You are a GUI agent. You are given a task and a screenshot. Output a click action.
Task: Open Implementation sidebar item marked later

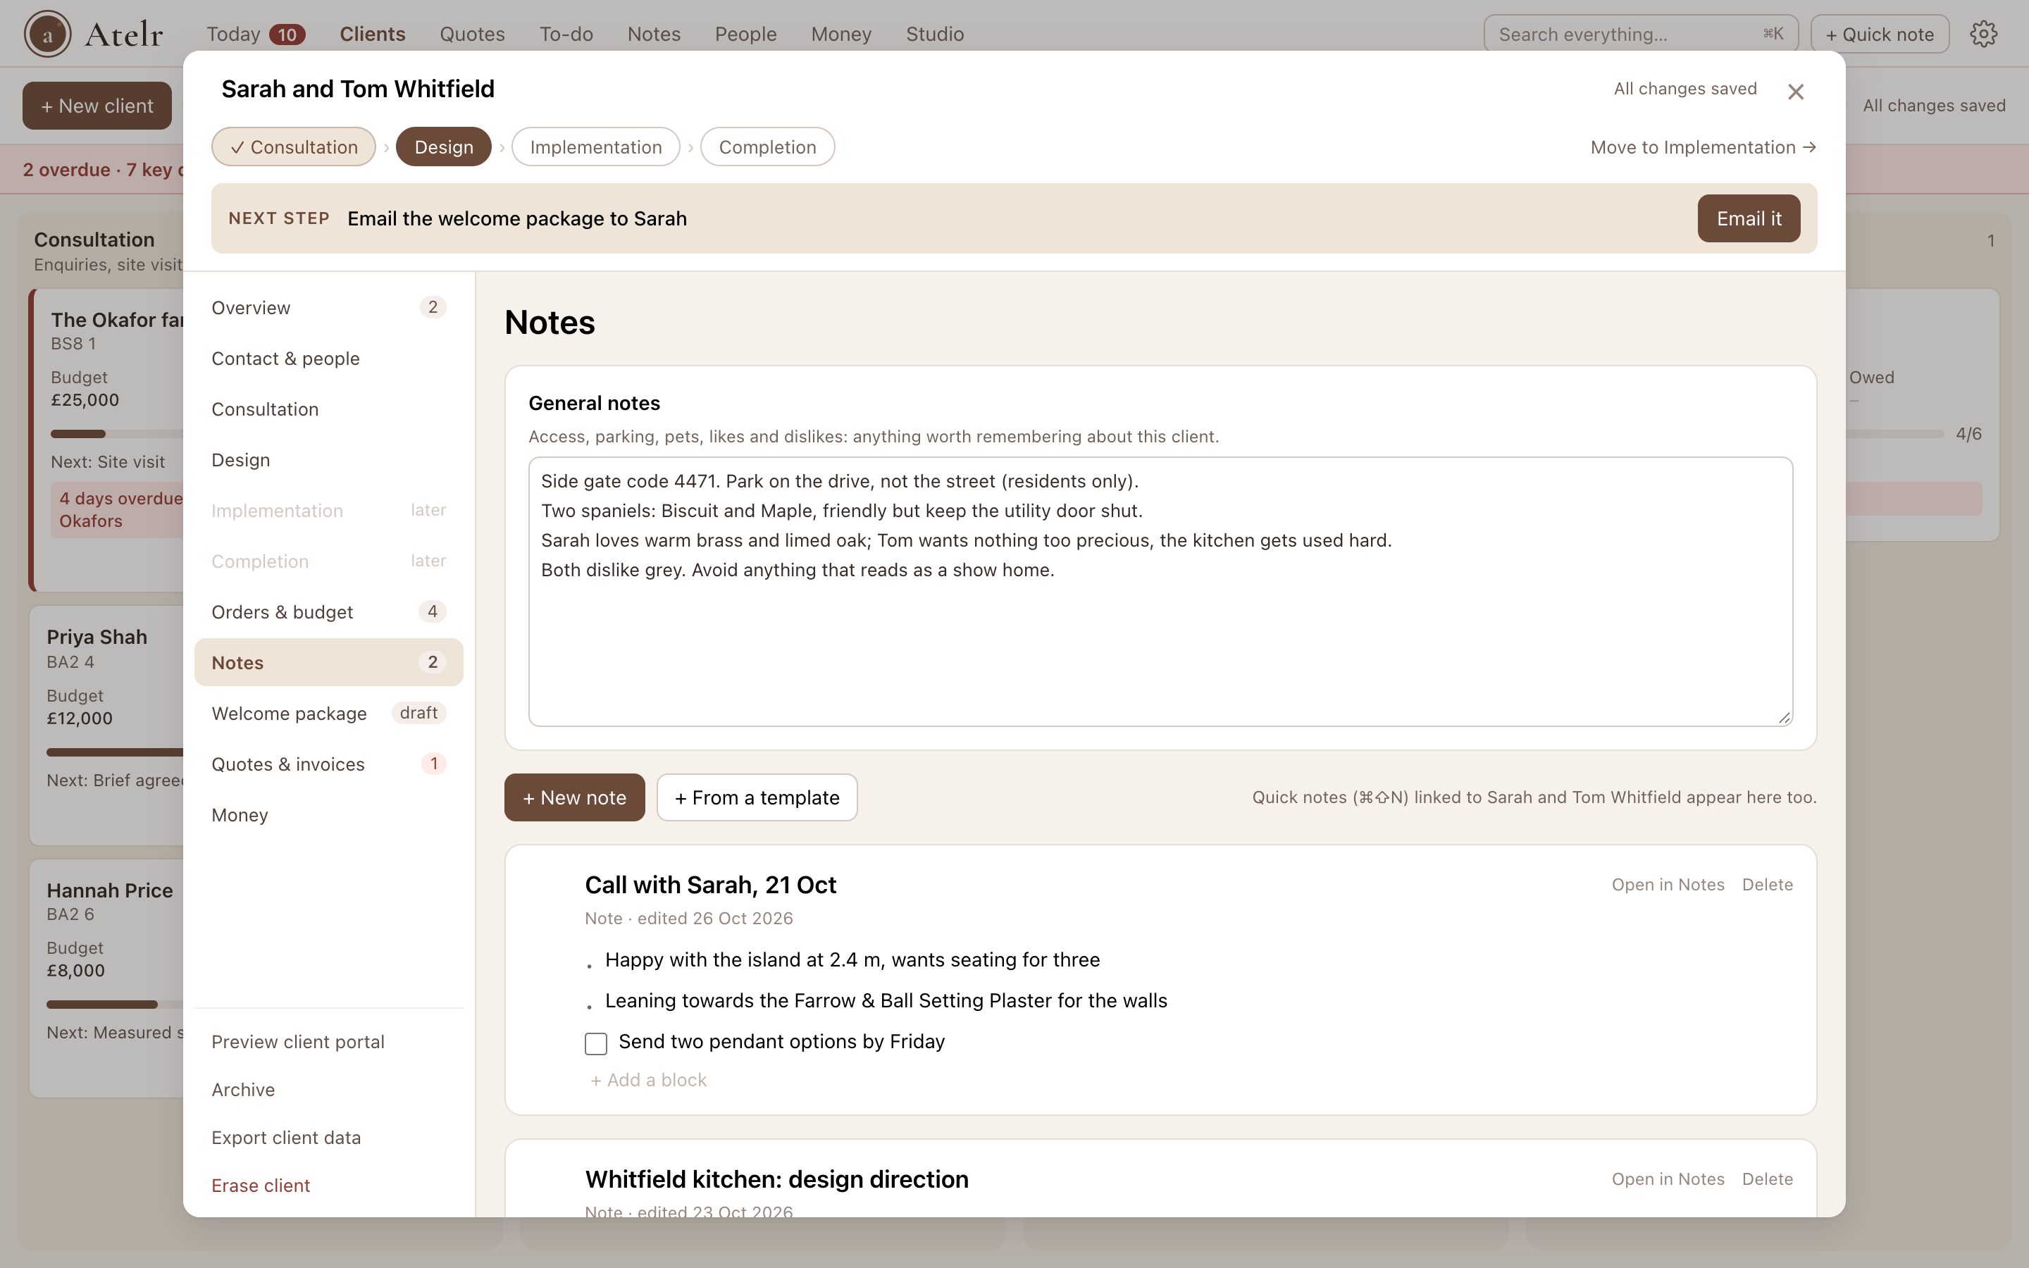pyautogui.click(x=329, y=511)
